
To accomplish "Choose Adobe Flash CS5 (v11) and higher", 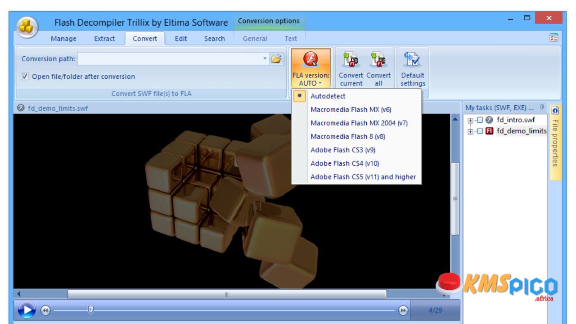I will click(x=356, y=177).
